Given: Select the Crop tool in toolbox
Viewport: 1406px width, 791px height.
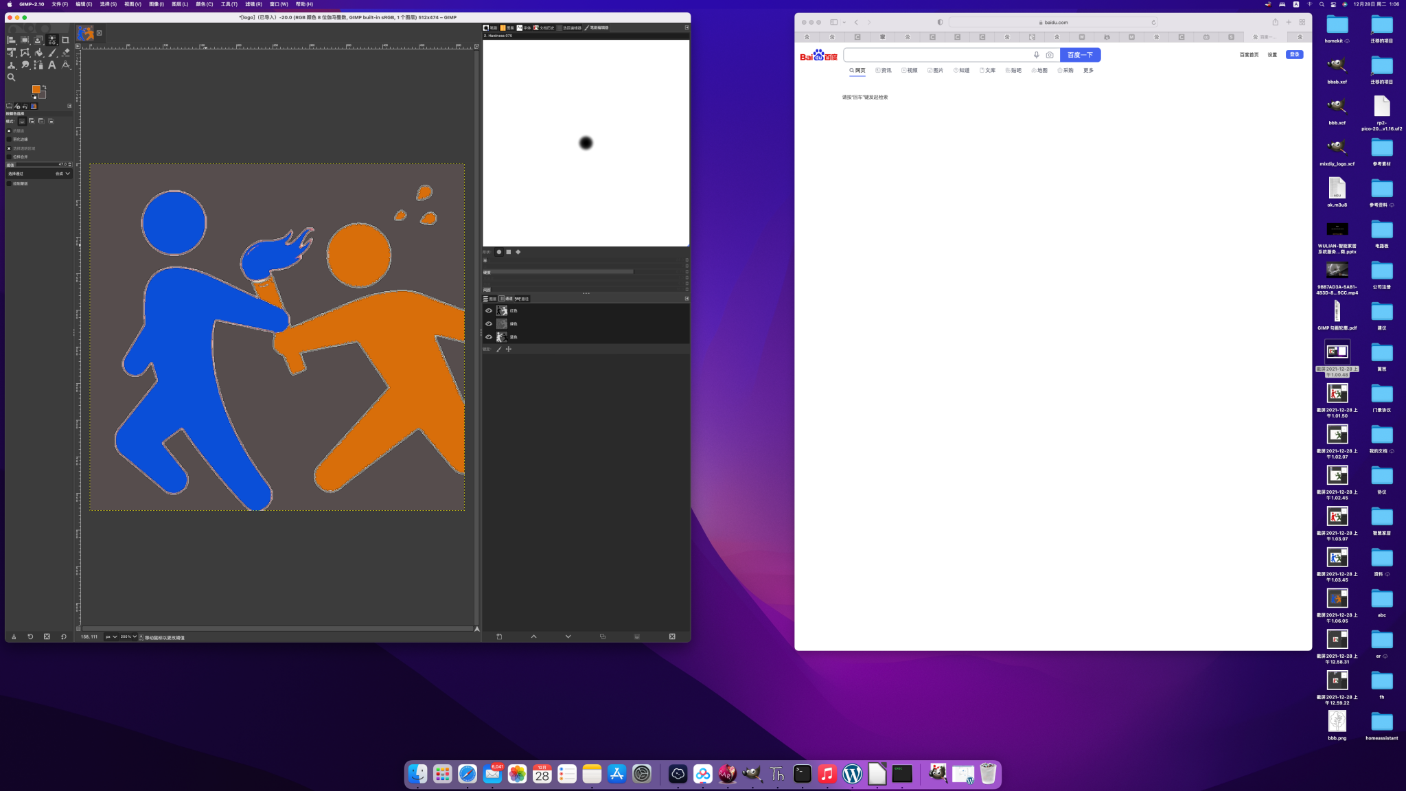Looking at the screenshot, I should coord(65,40).
